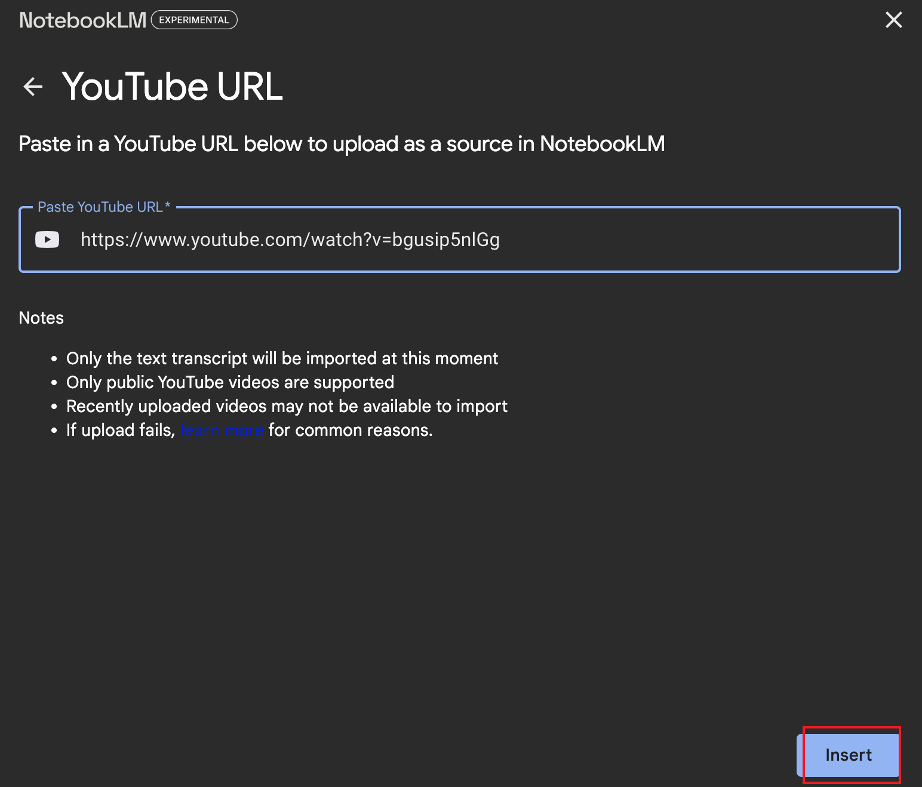The image size is (922, 787).
Task: Close the dialog with the X icon
Action: tap(893, 20)
